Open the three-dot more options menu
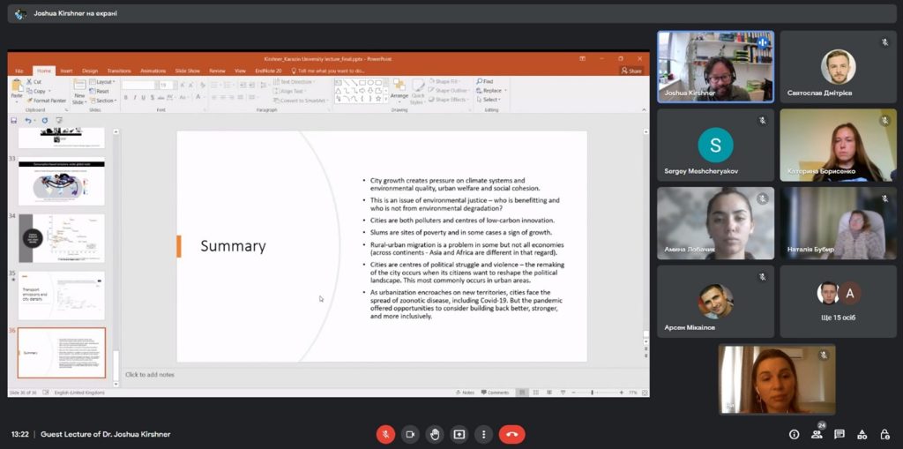The image size is (903, 449). [483, 434]
